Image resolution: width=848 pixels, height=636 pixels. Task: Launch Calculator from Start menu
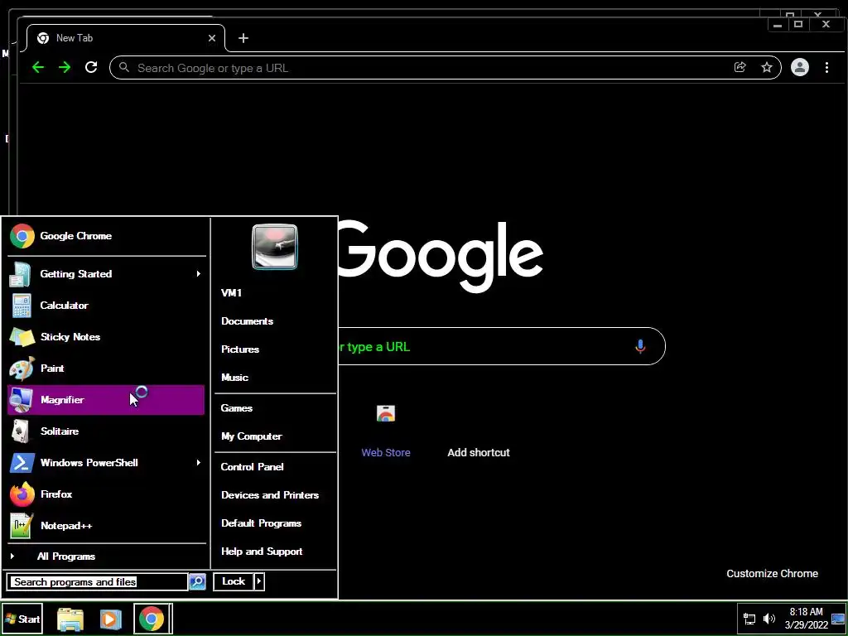click(x=106, y=305)
